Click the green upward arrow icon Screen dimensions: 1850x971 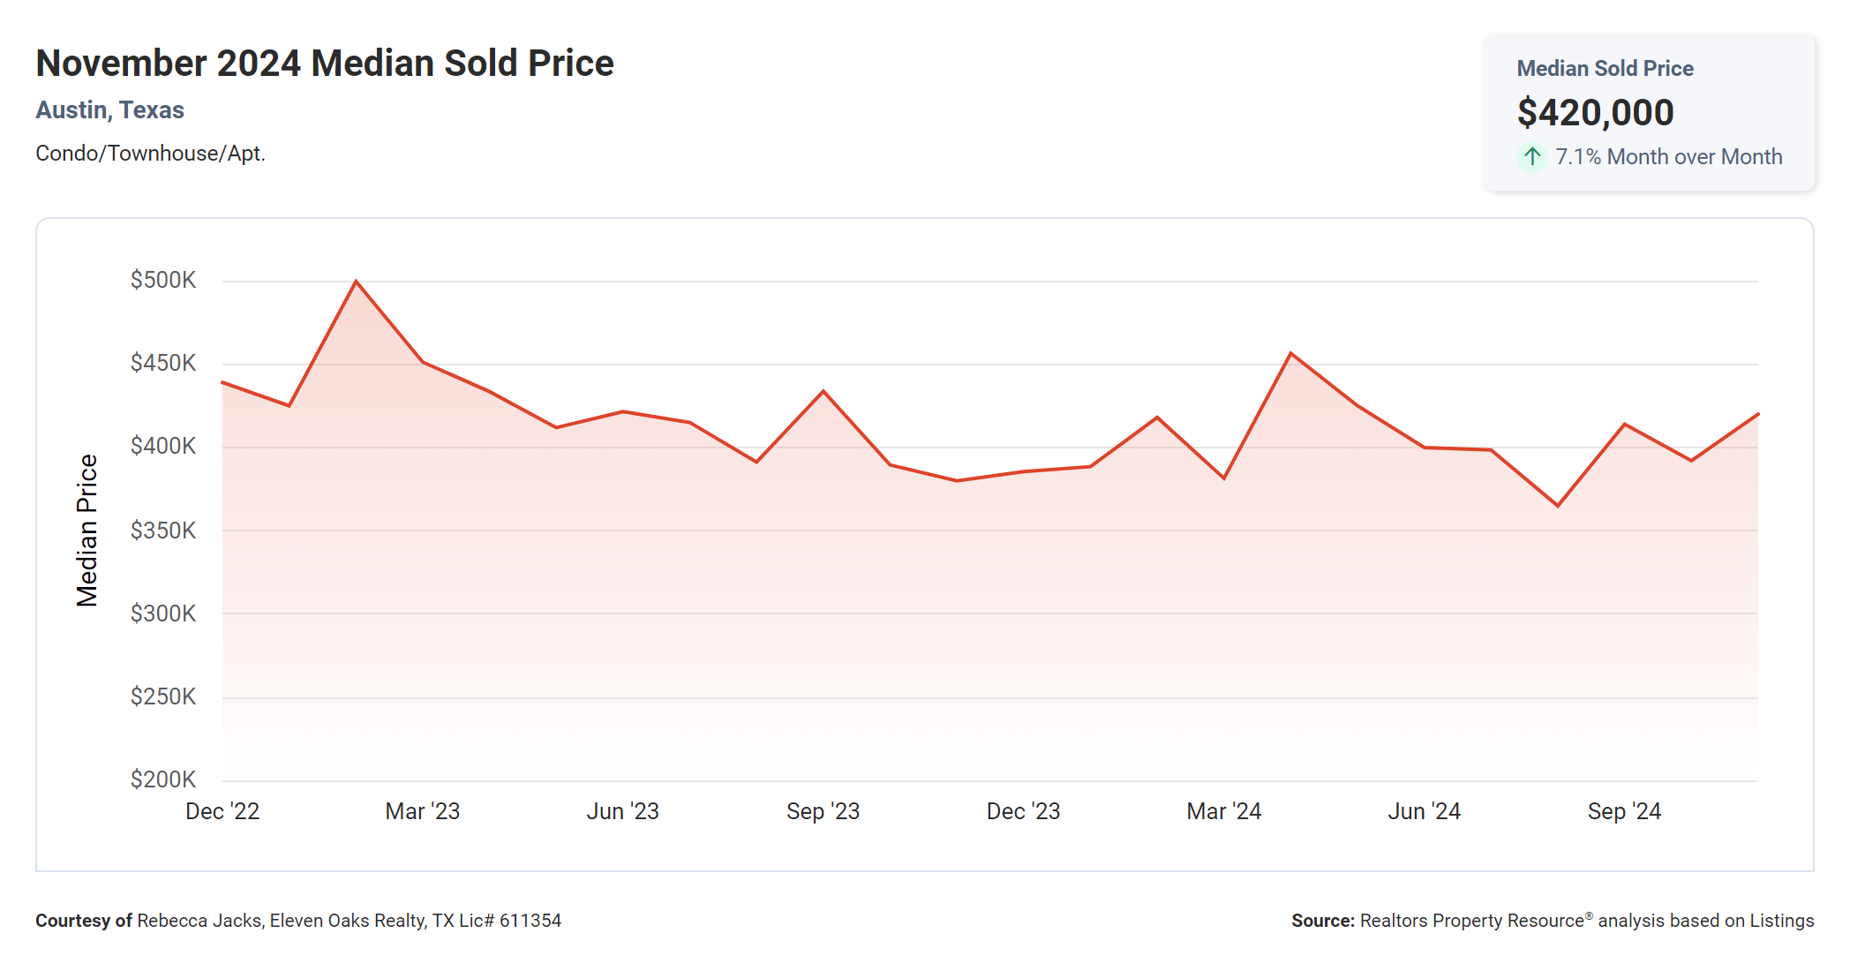click(x=1532, y=157)
